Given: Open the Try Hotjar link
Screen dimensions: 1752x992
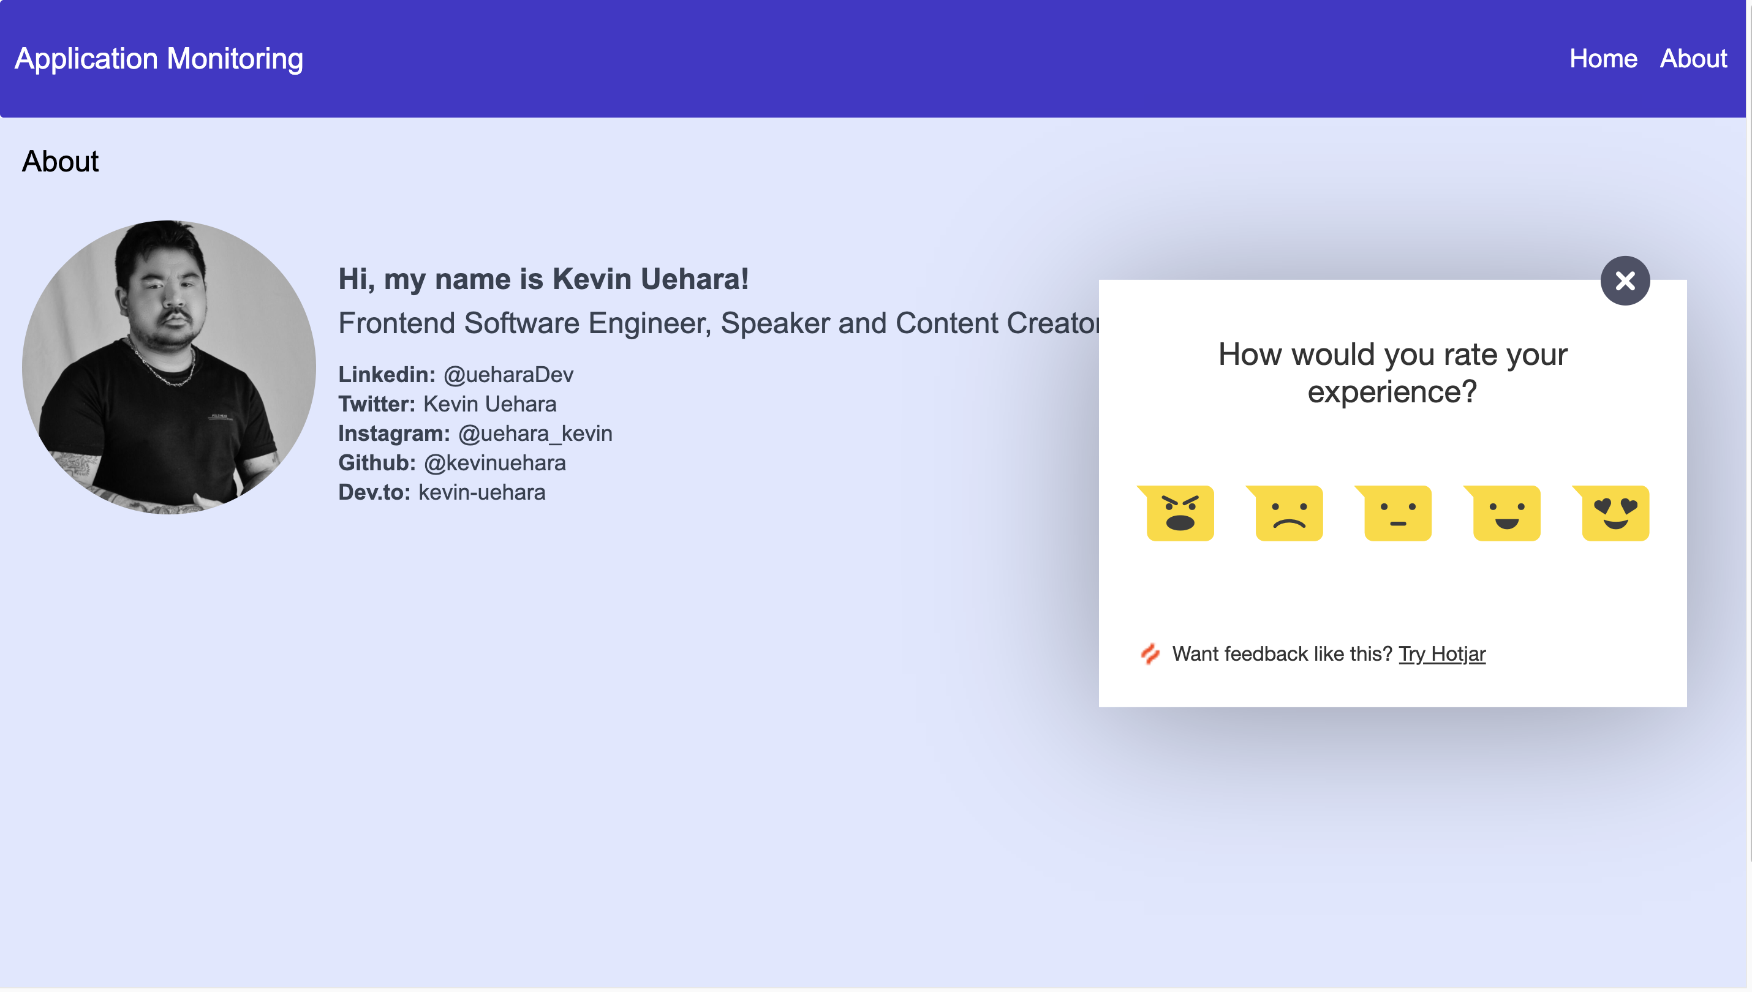Looking at the screenshot, I should 1441,654.
